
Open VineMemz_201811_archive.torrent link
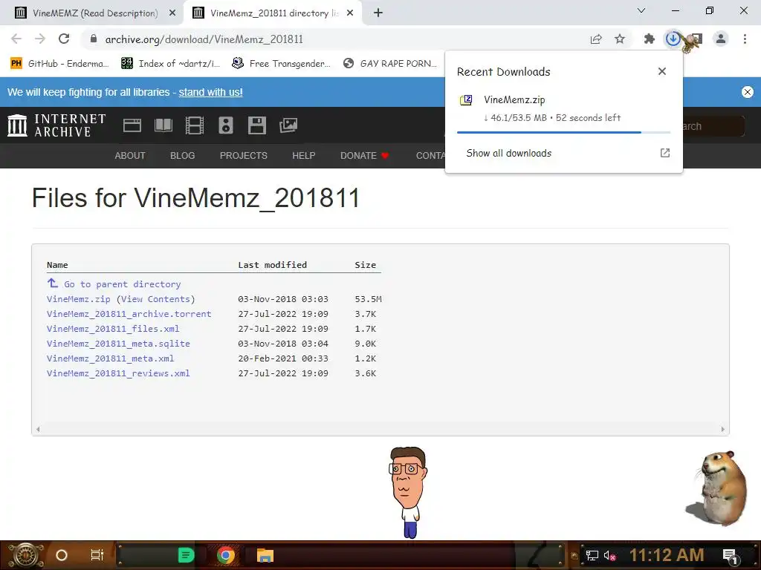129,314
